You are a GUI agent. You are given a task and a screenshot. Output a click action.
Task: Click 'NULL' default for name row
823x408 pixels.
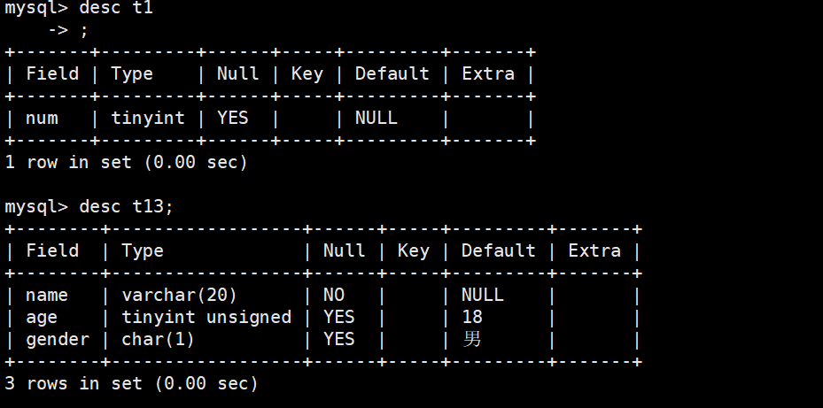tap(482, 295)
